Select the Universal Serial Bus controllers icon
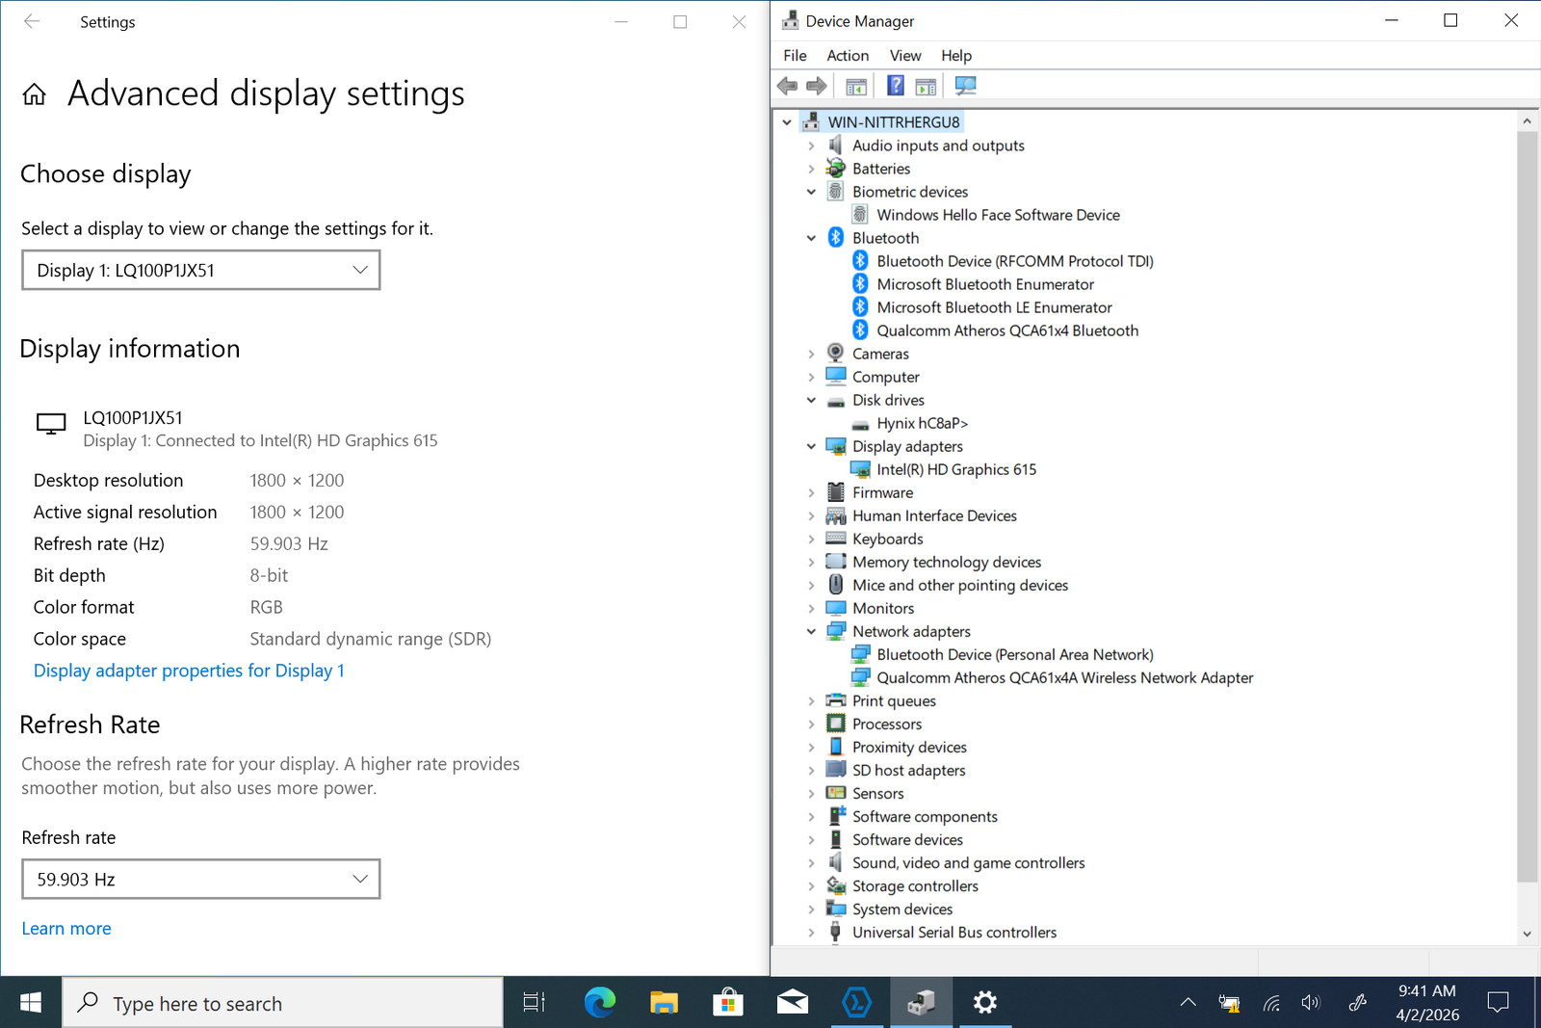The width and height of the screenshot is (1541, 1028). coord(836,932)
